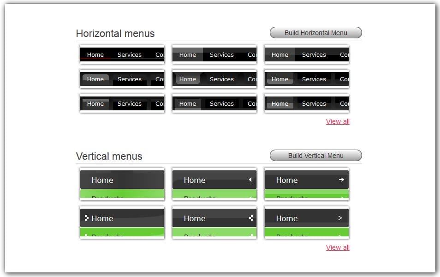Click the chevron icon on bottom-right vertical Home button

click(x=340, y=218)
